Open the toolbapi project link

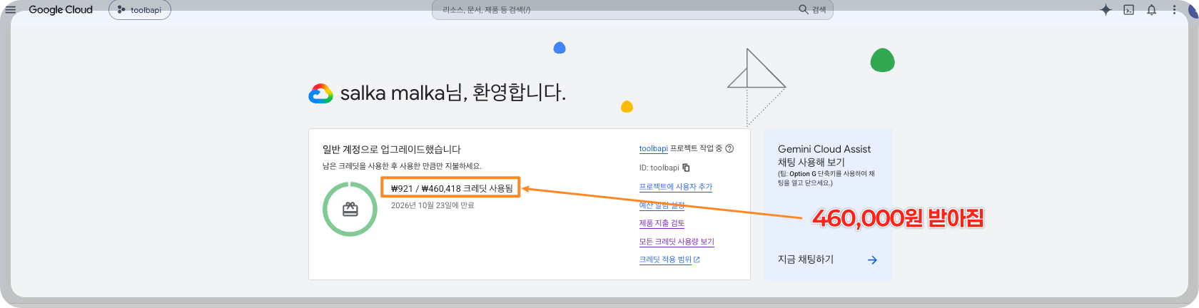(x=653, y=148)
